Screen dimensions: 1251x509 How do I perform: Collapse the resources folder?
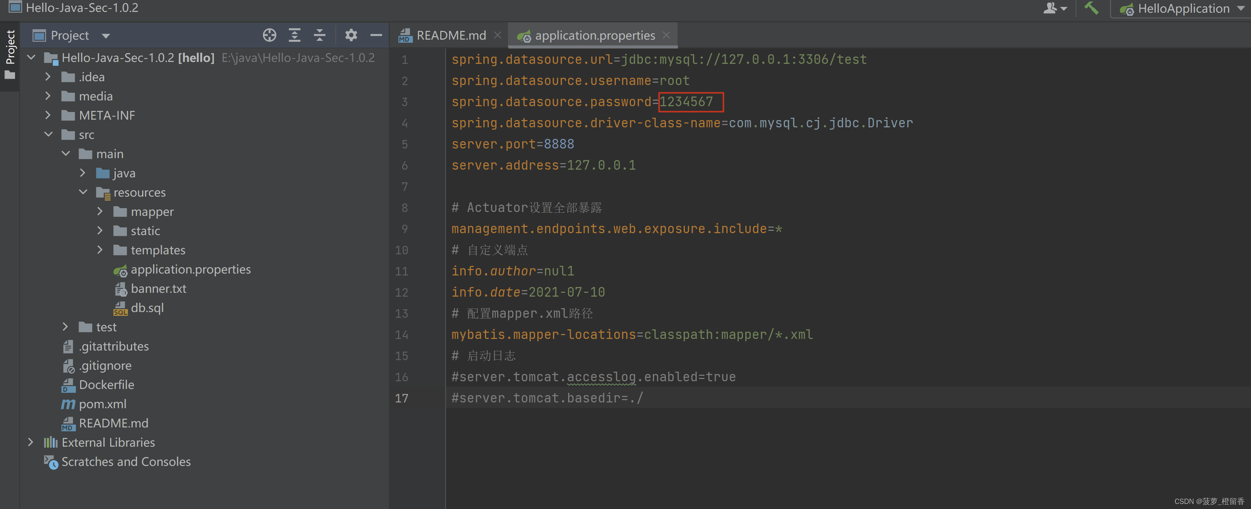[x=83, y=192]
